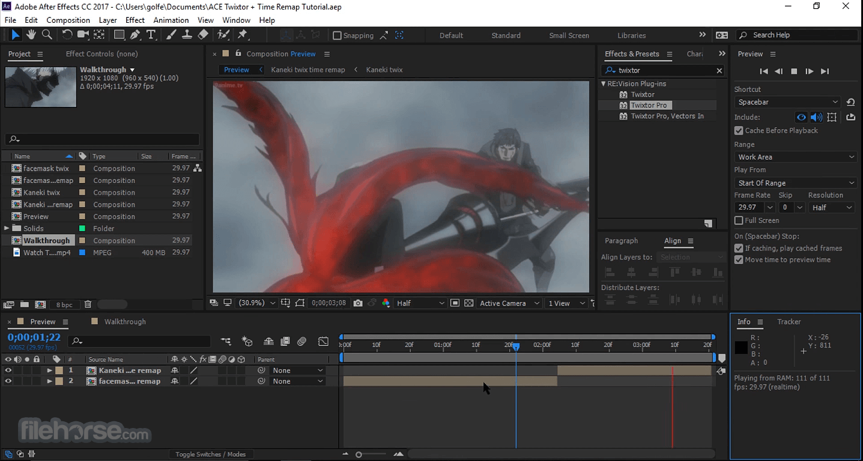Click Toggle Switches / Modes button
The image size is (863, 461).
(210, 454)
